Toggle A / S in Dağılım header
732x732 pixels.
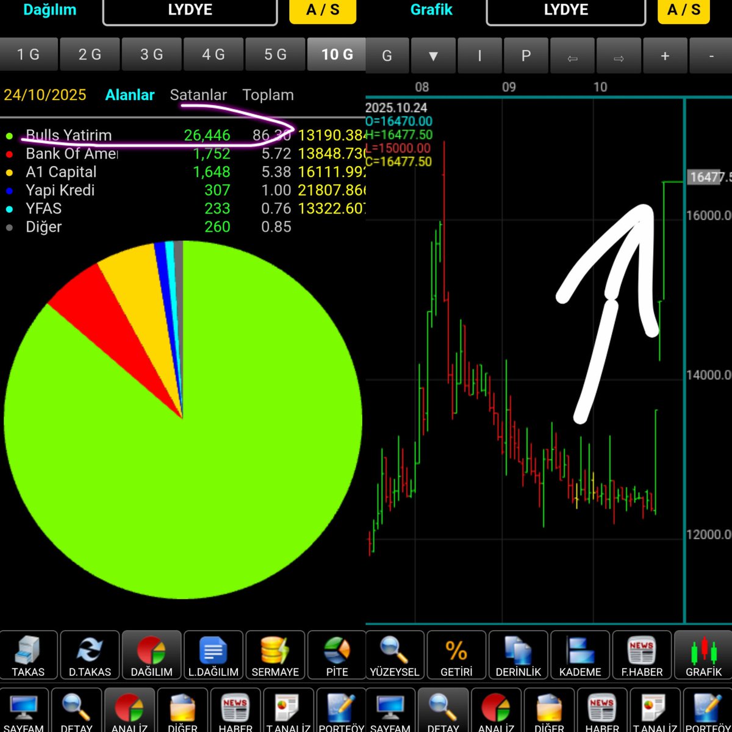pyautogui.click(x=323, y=10)
